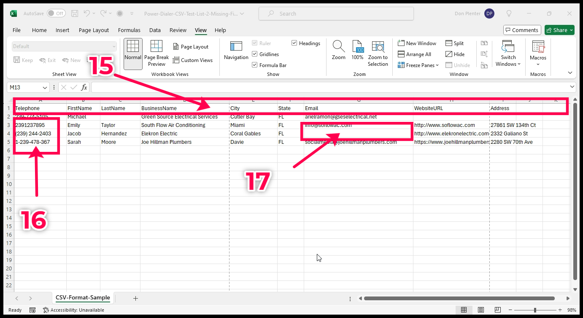Click the Arrange All icon
The image size is (583, 318).
(x=401, y=54)
